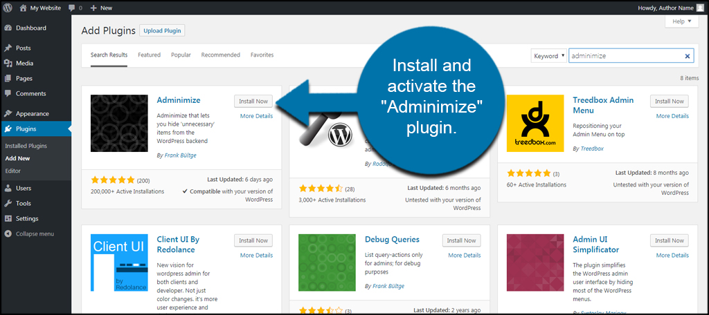The width and height of the screenshot is (709, 315).
Task: Open the plugin Editor submenu item
Action: [12, 171]
